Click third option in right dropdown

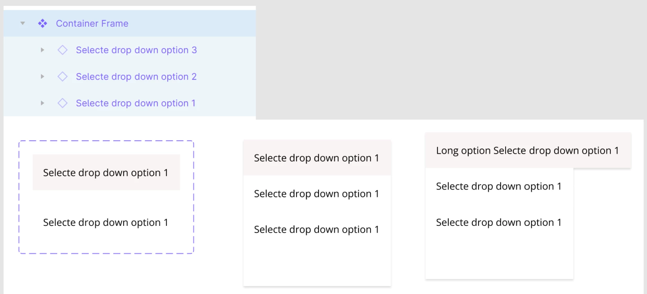[x=498, y=222]
